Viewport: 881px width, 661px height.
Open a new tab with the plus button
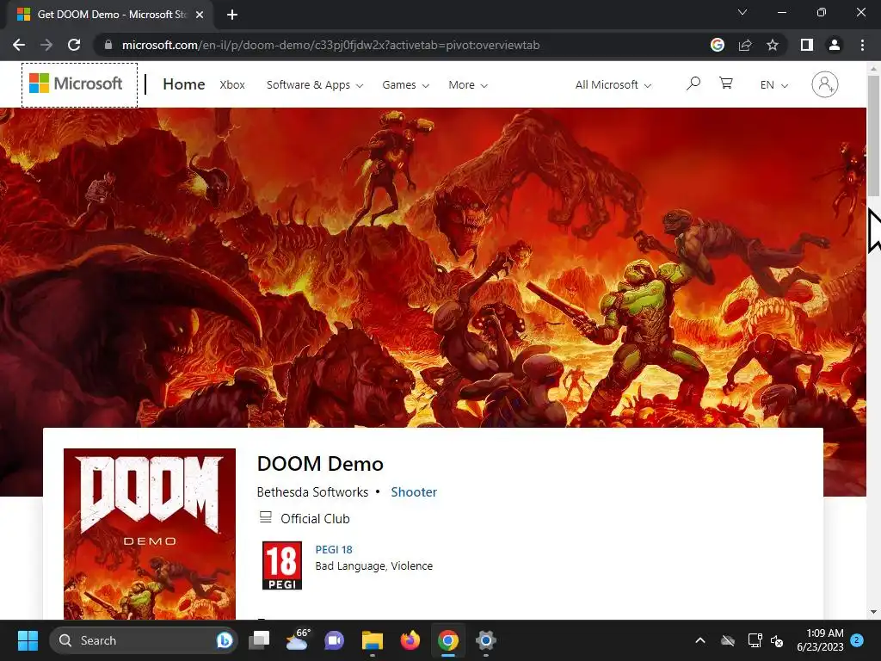[x=232, y=15]
